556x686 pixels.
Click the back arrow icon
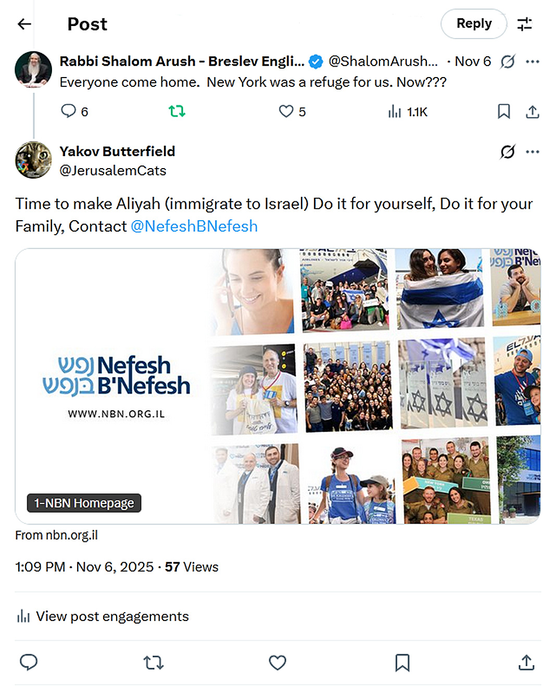coord(24,24)
